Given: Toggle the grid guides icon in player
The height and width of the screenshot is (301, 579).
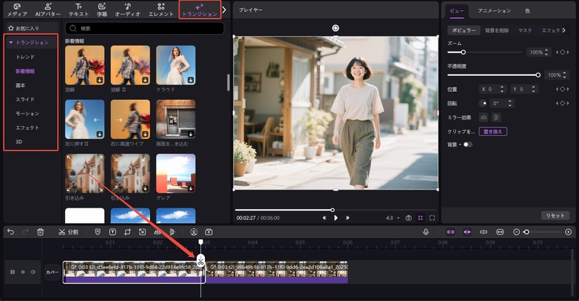Looking at the screenshot, I should [x=420, y=218].
